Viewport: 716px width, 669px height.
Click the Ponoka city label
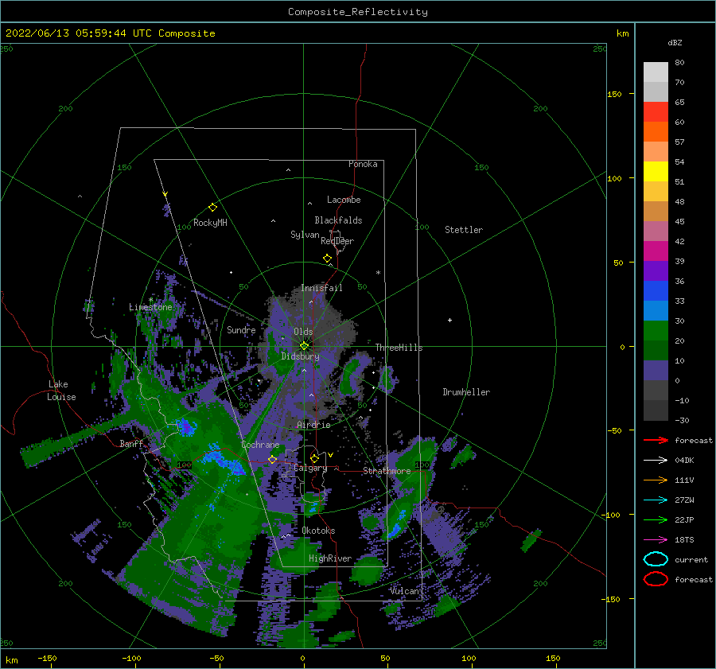pos(363,164)
